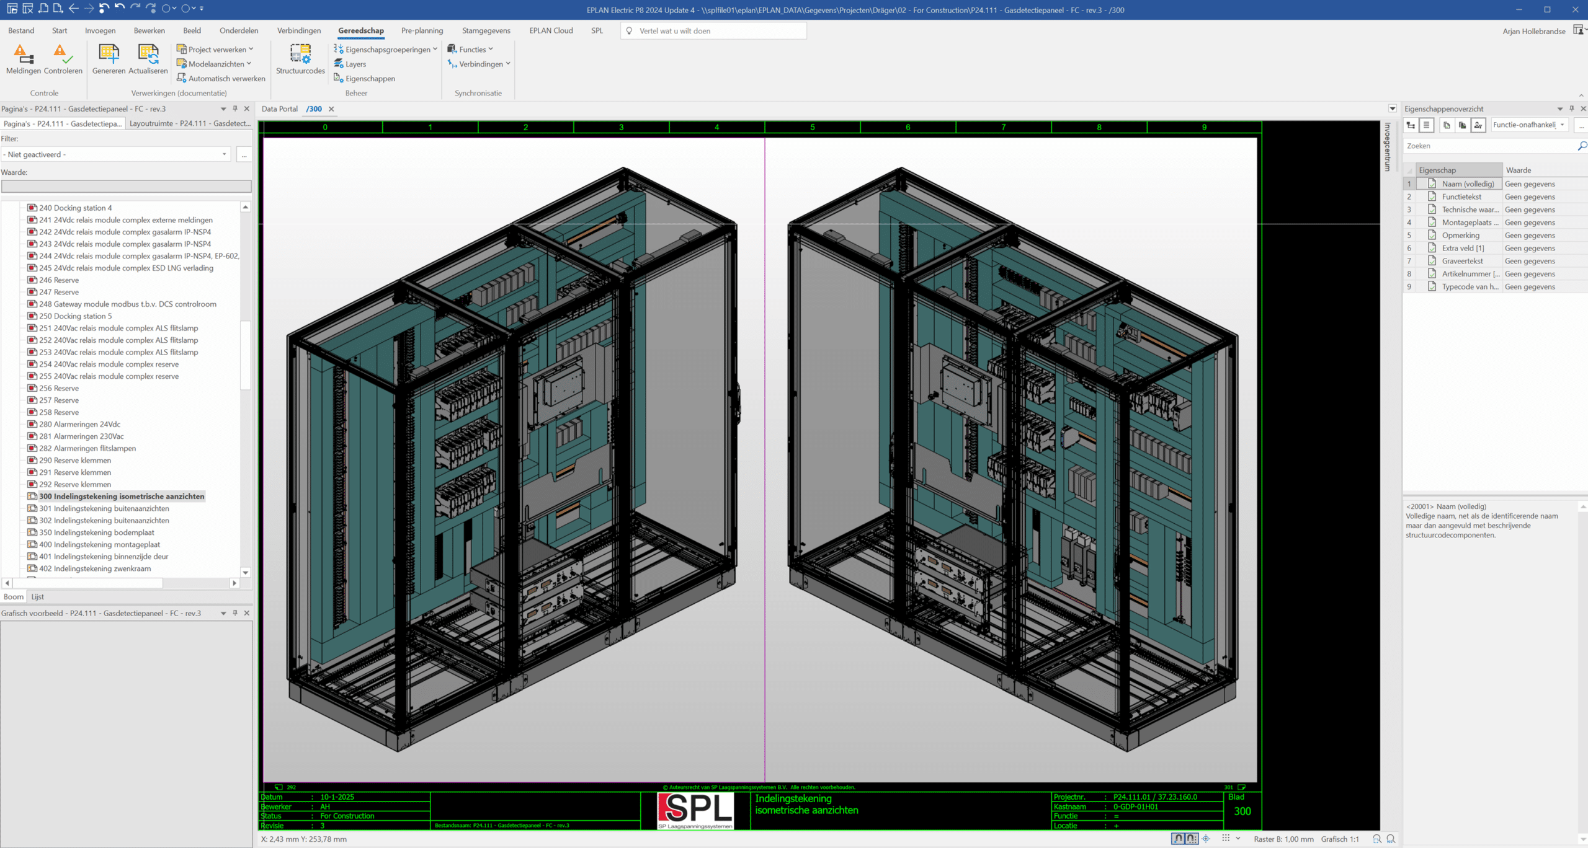Open Insteekcentrum vertical side tab
This screenshot has width=1588, height=848.
1388,147
